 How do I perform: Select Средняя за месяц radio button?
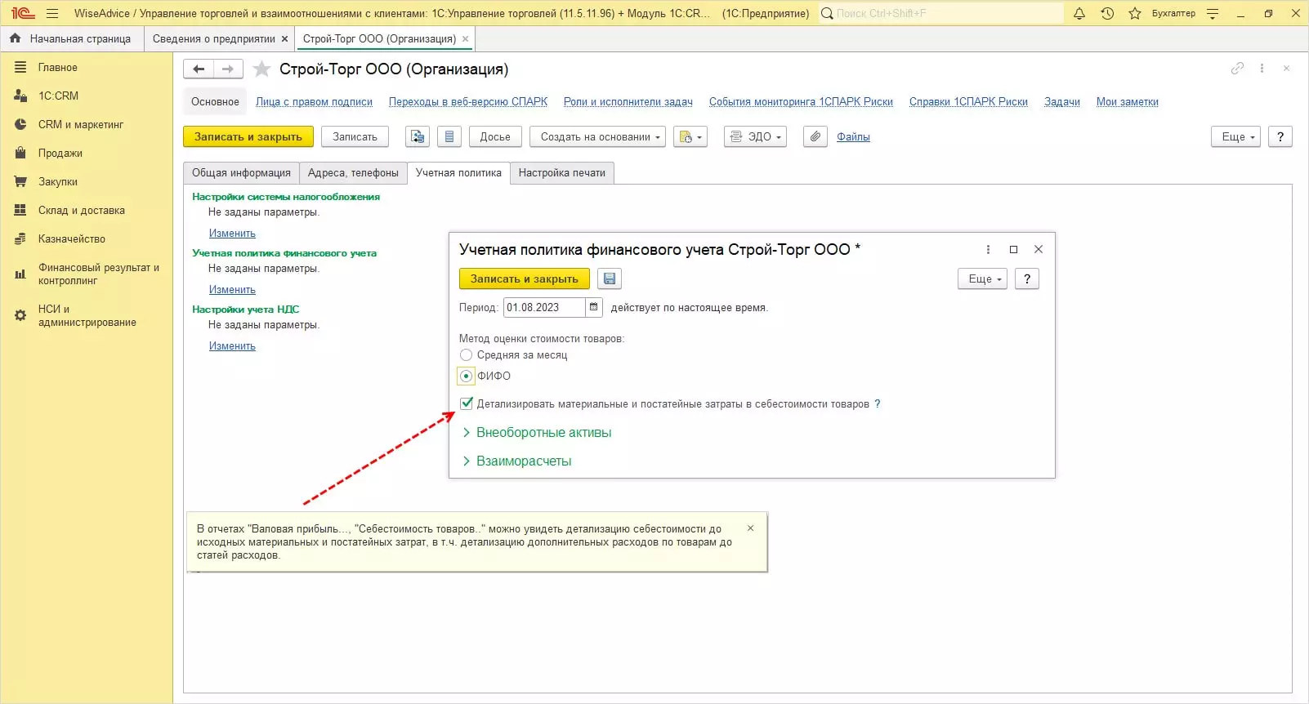coord(466,355)
